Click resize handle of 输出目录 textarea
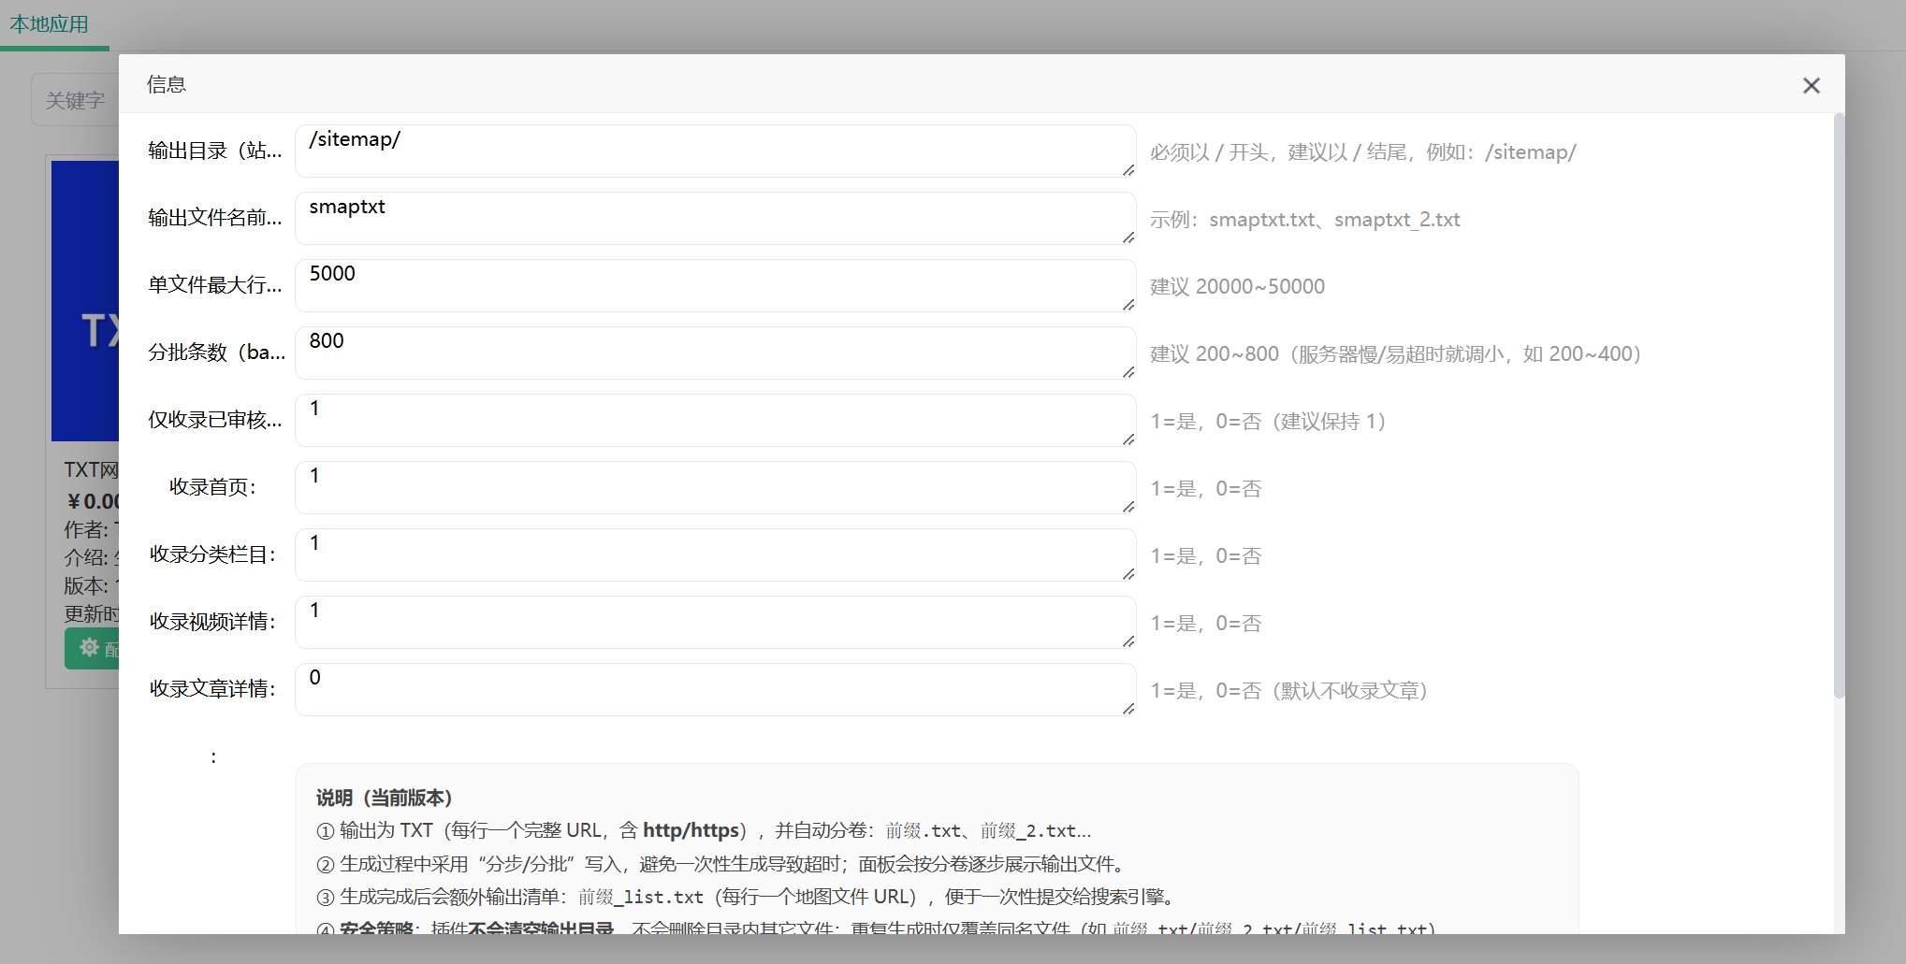This screenshot has width=1906, height=964. (x=1128, y=170)
